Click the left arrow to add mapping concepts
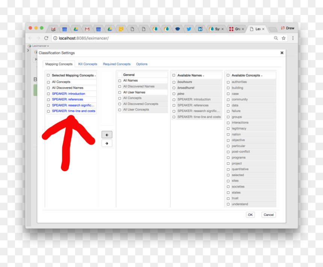Viewport: 323px width, 267px height. coord(107,135)
